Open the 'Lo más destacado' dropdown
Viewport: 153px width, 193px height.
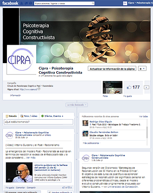point(76,105)
